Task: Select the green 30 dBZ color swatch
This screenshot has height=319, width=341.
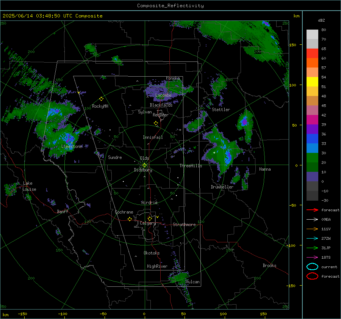Action: [312, 157]
